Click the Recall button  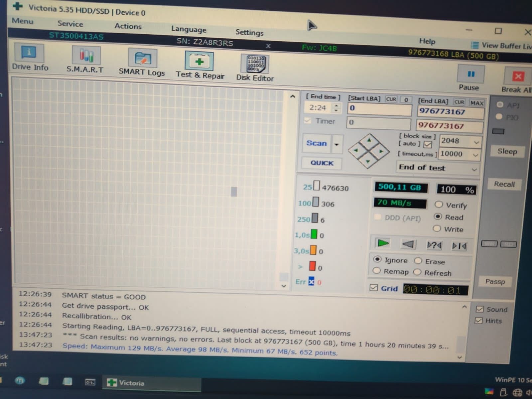pyautogui.click(x=504, y=184)
